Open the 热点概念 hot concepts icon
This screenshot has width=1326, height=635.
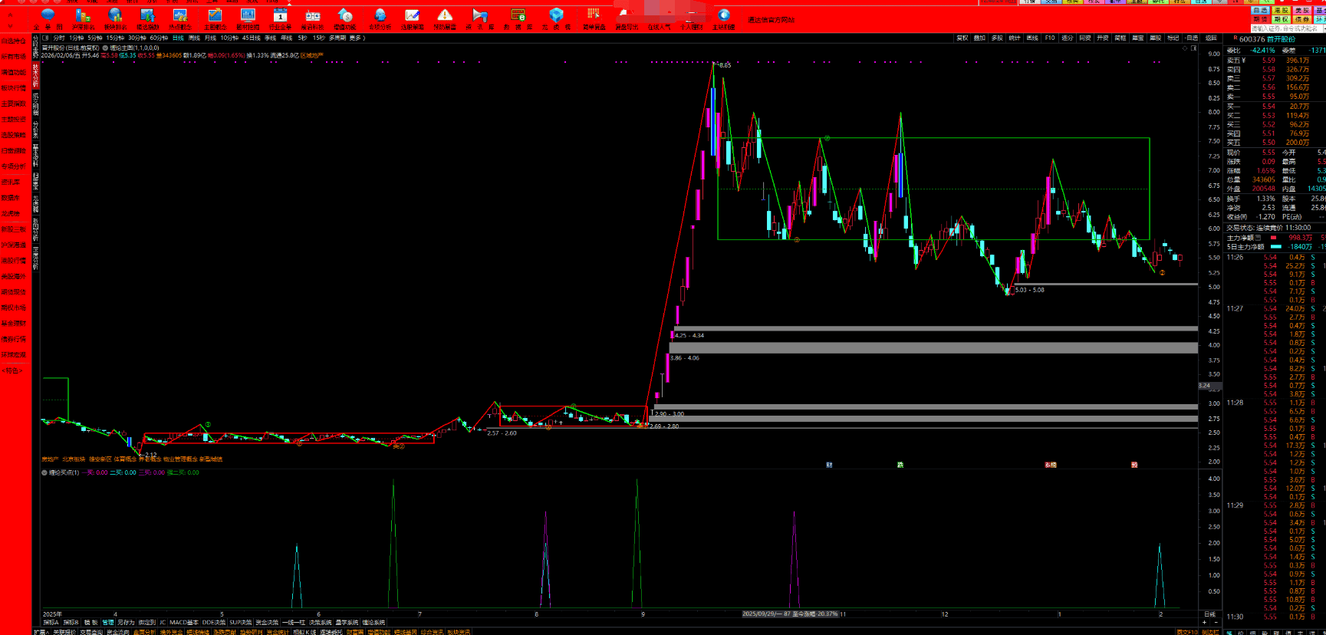click(x=180, y=19)
